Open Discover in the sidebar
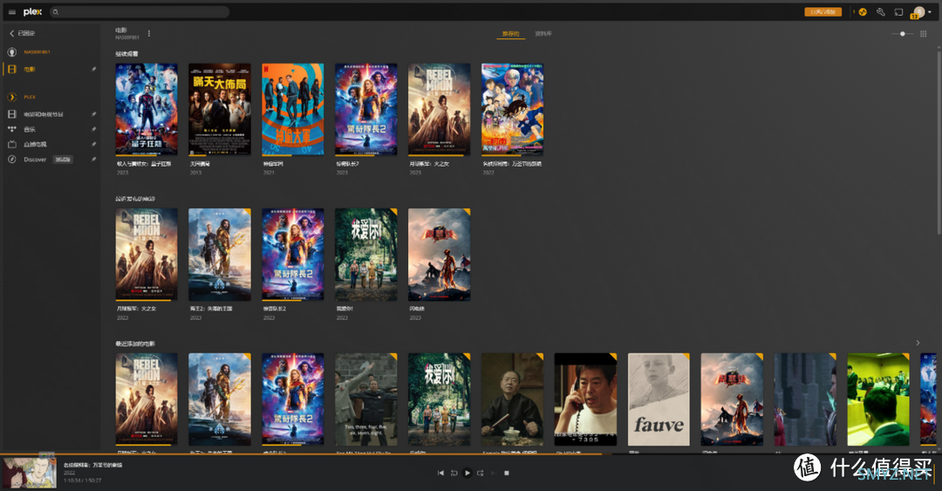 [35, 160]
